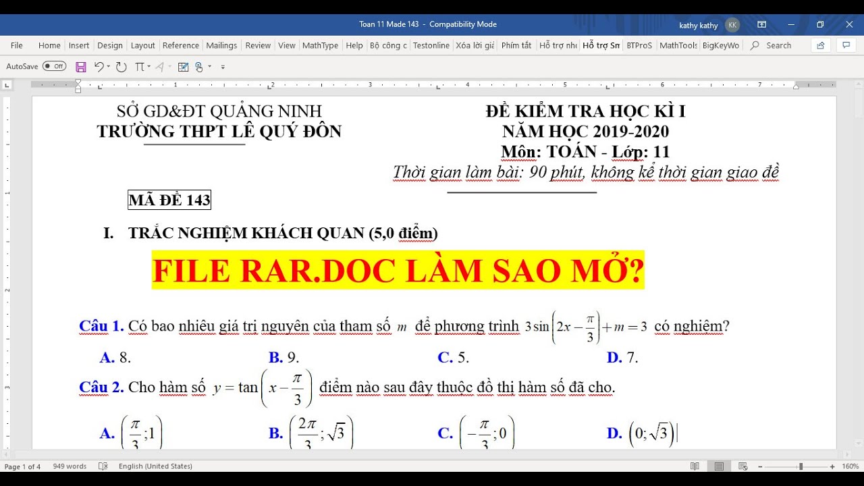
Task: Click the Redo circular arrow icon
Action: [x=121, y=67]
